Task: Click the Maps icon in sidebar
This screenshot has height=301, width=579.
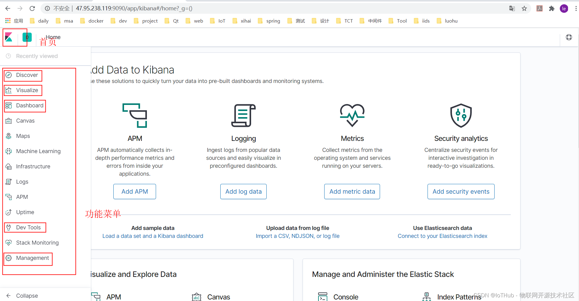Action: tap(9, 136)
